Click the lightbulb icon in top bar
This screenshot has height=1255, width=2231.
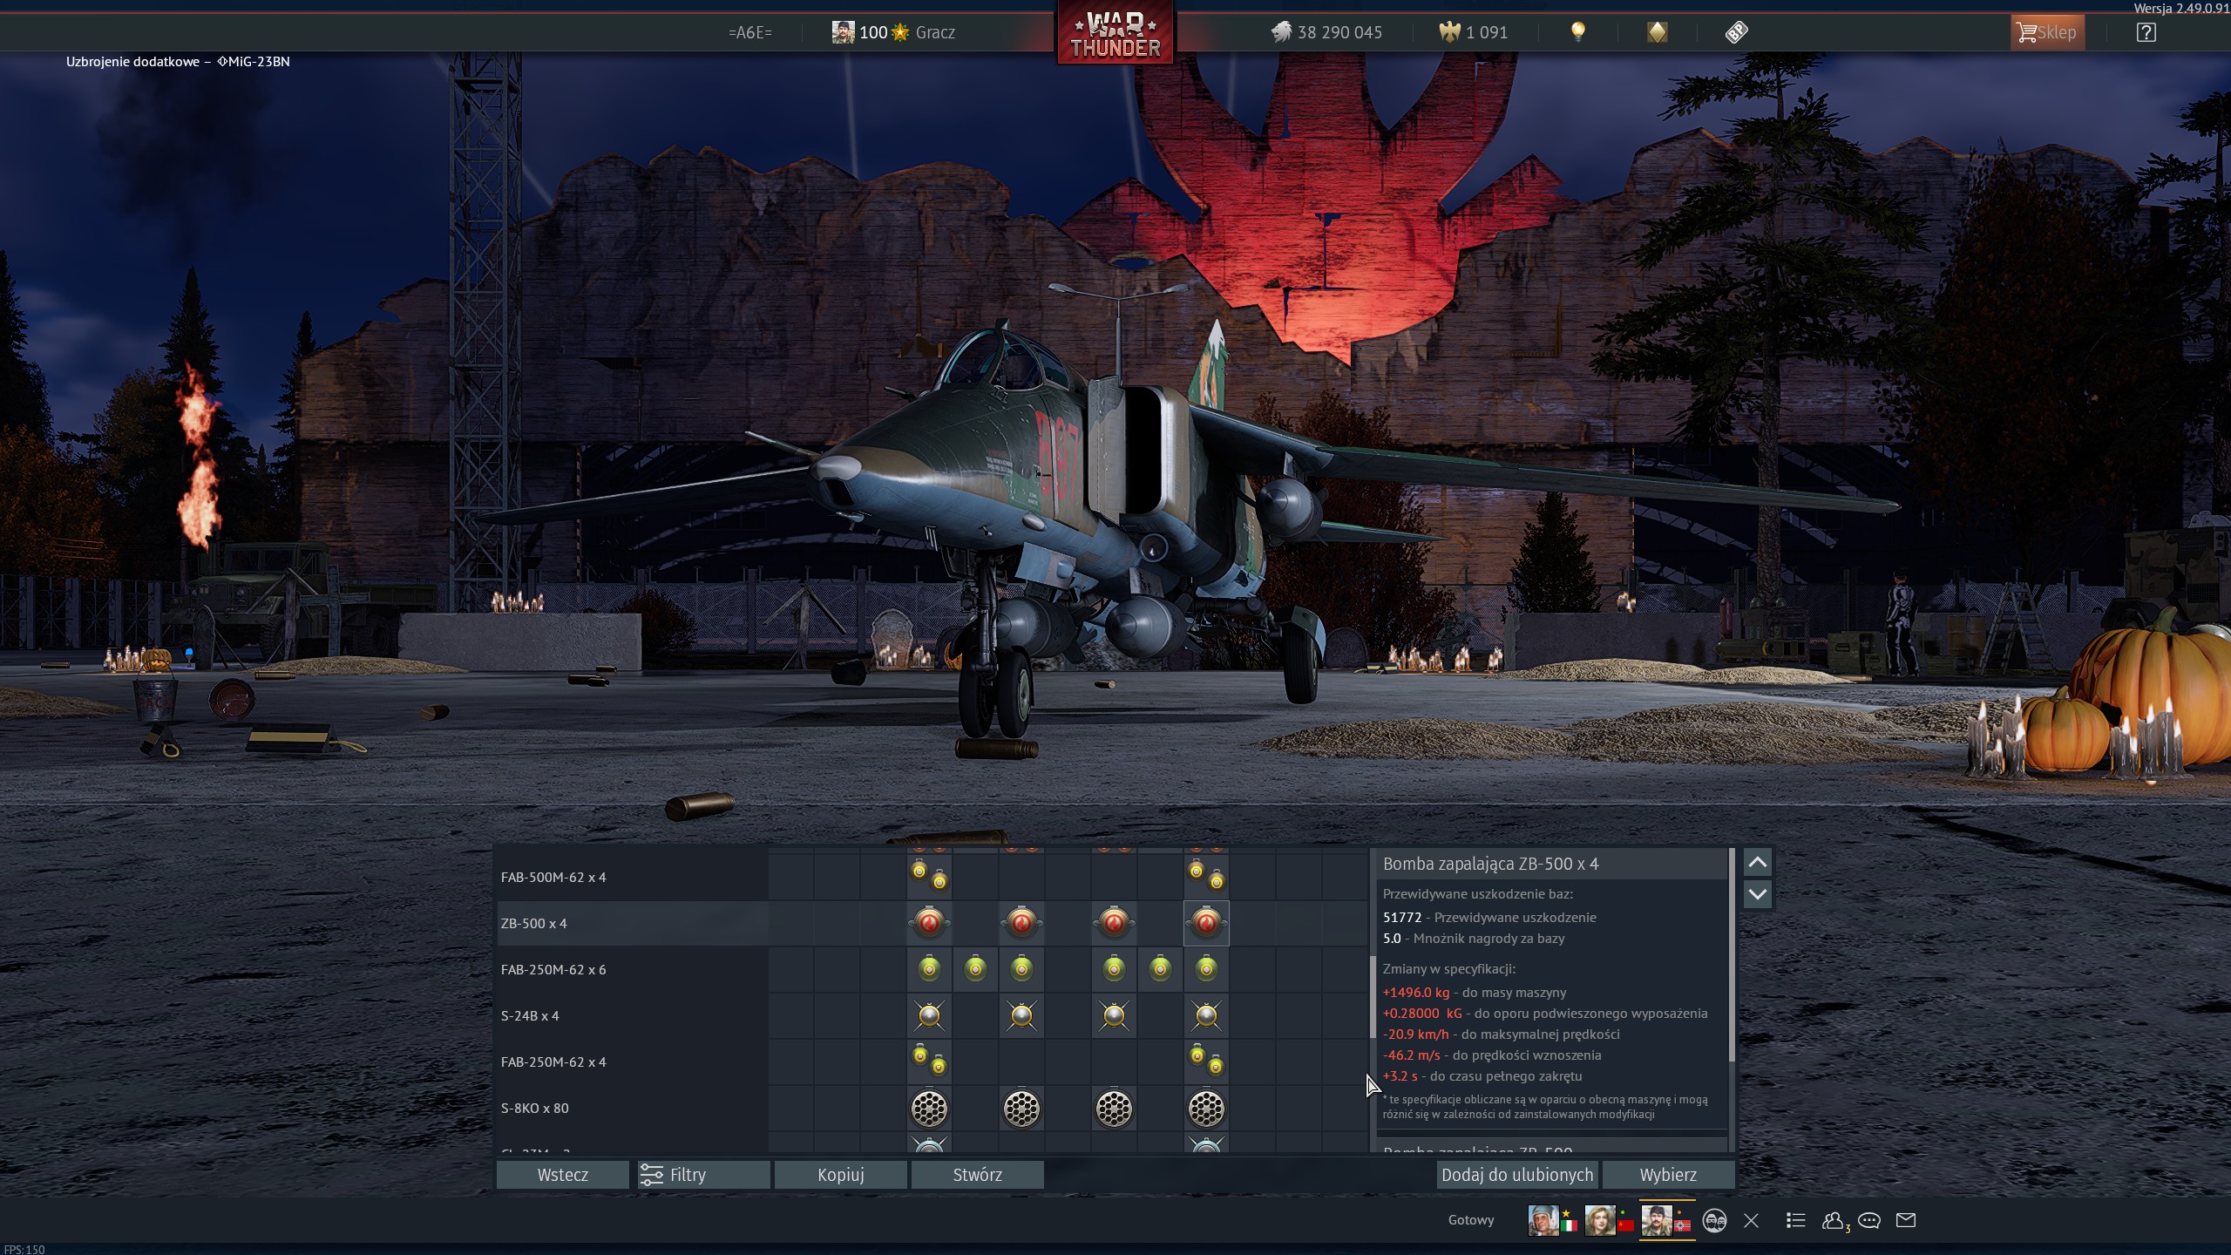pyautogui.click(x=1577, y=32)
